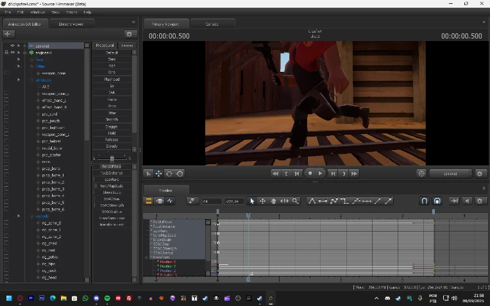This screenshot has width=490, height=306.
Task: Collapse the engineer1 tree node
Action: [x=24, y=53]
